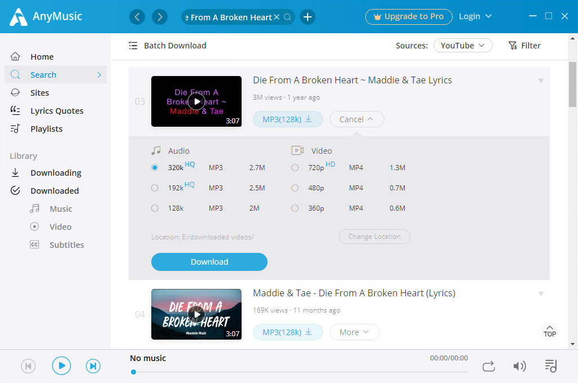The width and height of the screenshot is (578, 383).
Task: Click the Video play-circle icon in Library
Action: coord(34,226)
